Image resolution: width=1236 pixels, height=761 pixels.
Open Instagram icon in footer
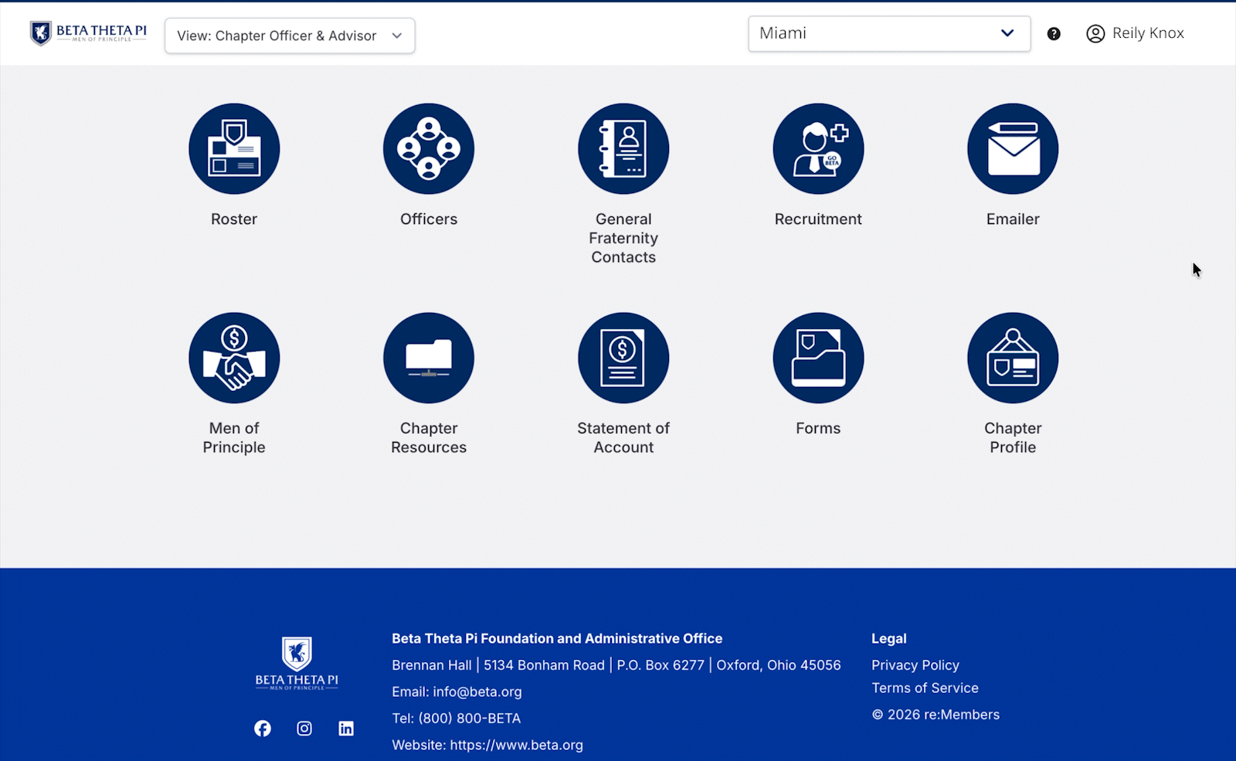304,729
